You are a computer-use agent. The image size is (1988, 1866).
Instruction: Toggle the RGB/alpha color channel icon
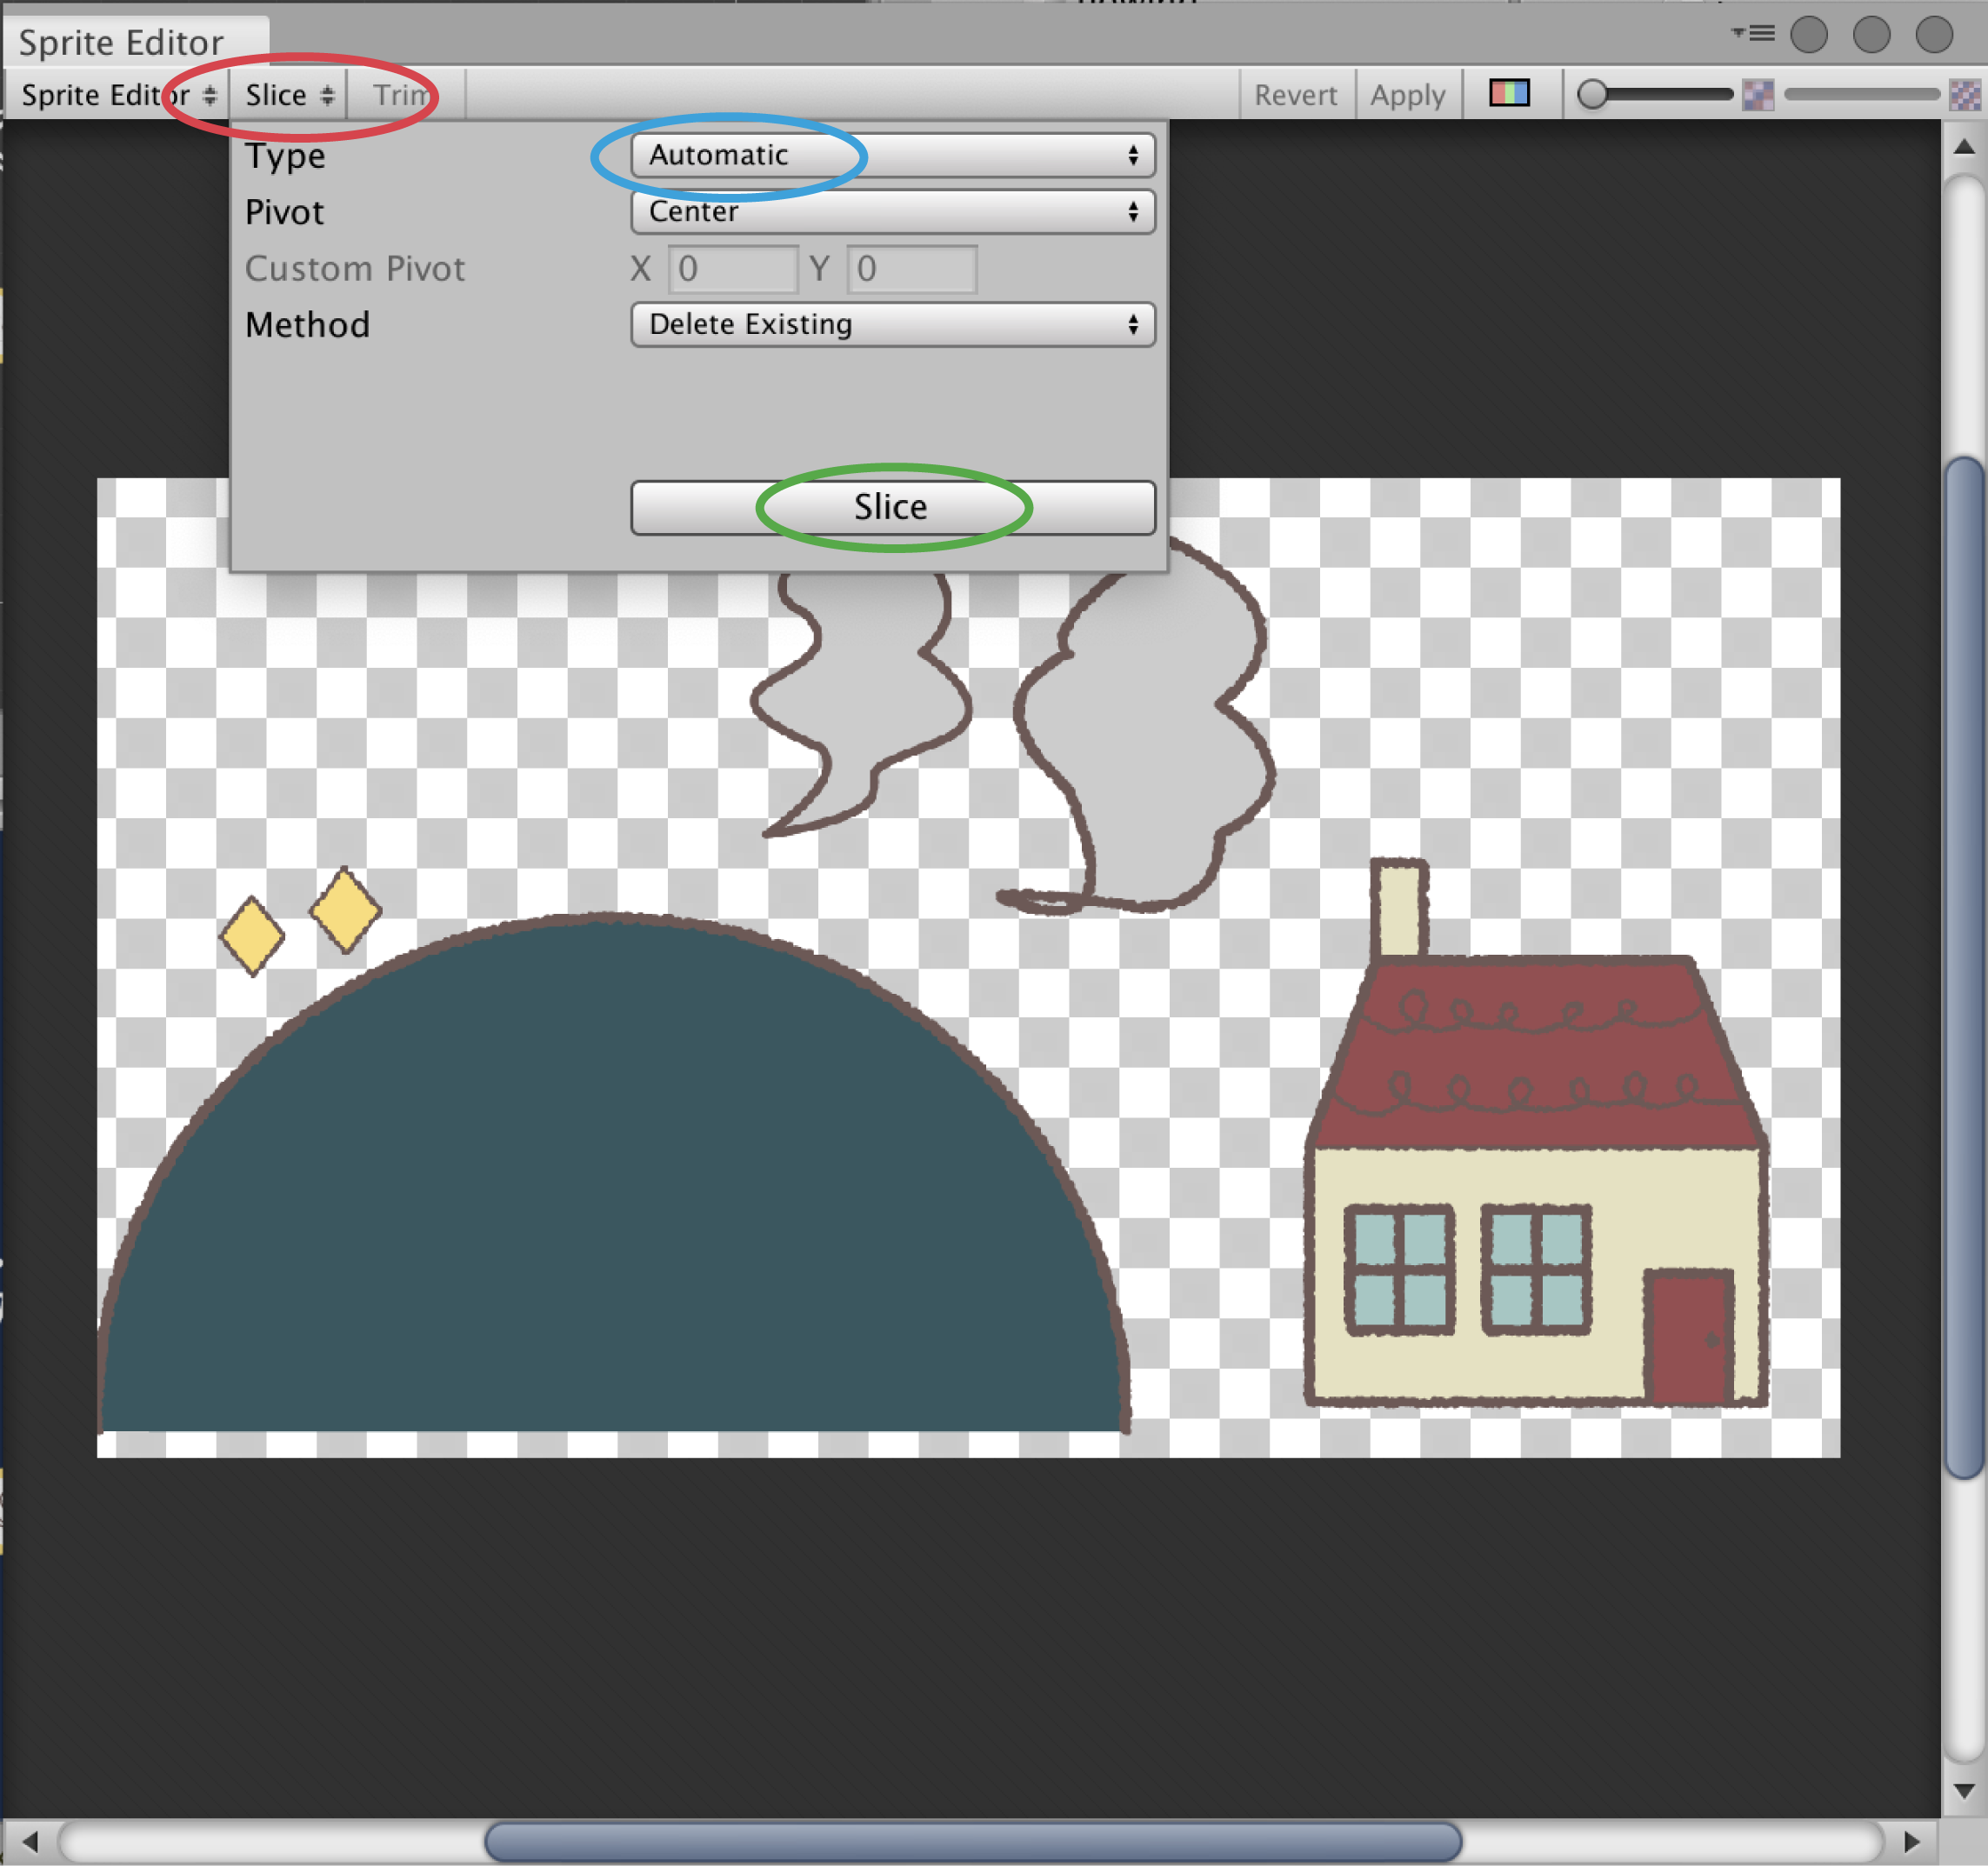click(x=1509, y=93)
